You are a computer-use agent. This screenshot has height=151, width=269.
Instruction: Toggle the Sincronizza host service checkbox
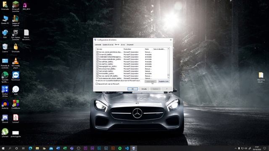(x=98, y=69)
